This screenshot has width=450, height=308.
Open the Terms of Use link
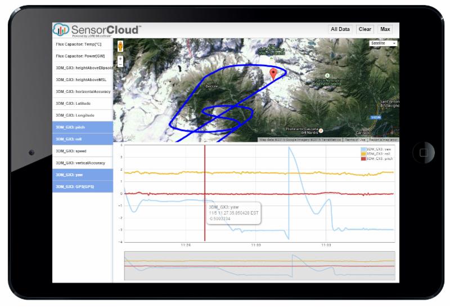point(355,140)
